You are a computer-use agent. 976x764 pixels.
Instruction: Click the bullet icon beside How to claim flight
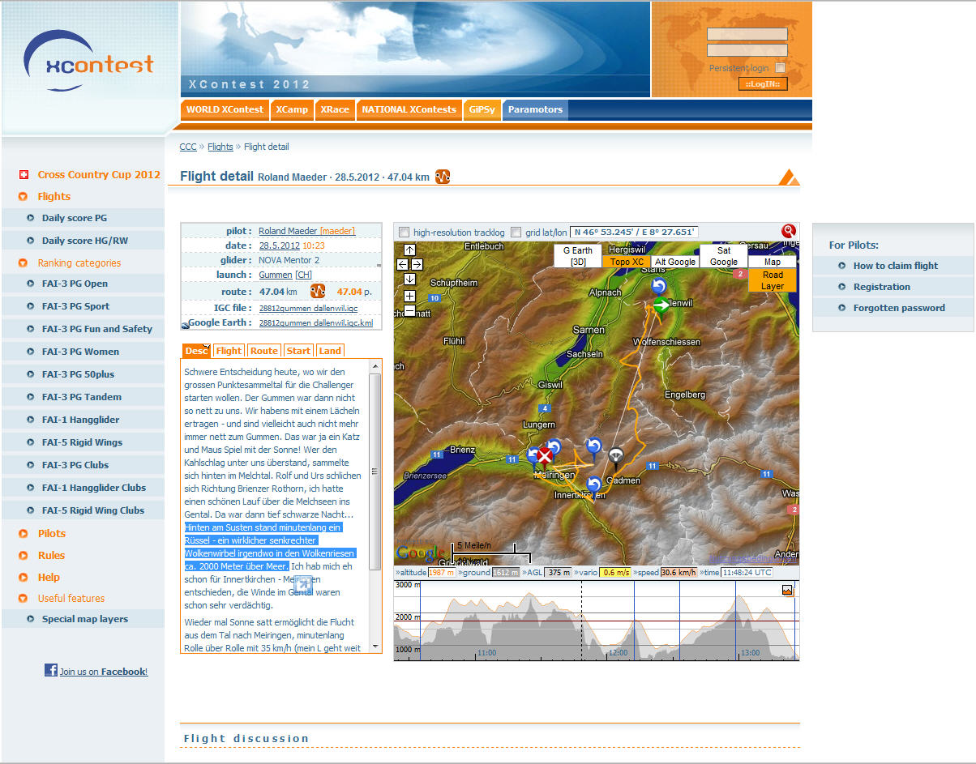(842, 266)
